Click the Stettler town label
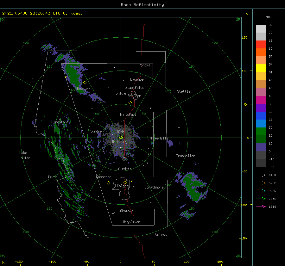The width and height of the screenshot is (285, 266). 185,91
